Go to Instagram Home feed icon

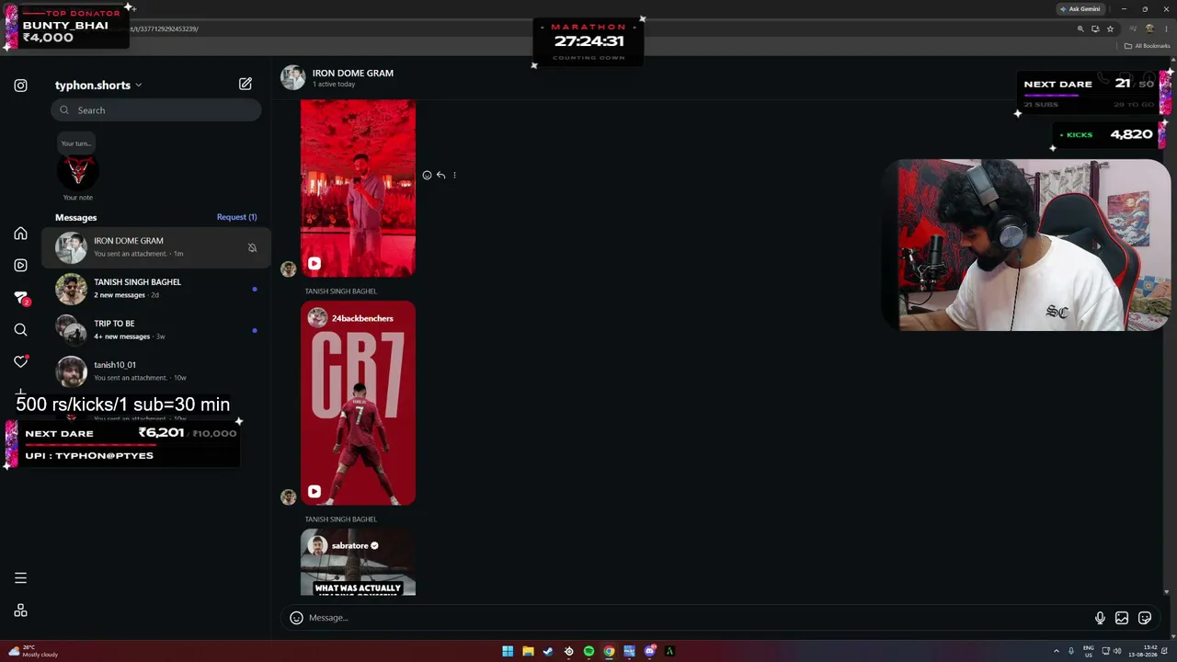(x=20, y=234)
